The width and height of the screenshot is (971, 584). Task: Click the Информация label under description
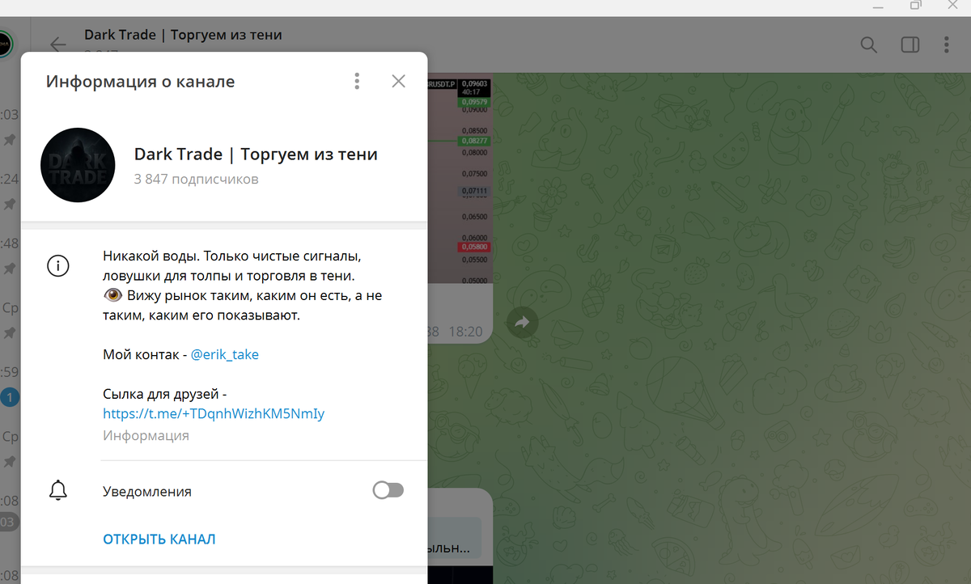(x=146, y=435)
